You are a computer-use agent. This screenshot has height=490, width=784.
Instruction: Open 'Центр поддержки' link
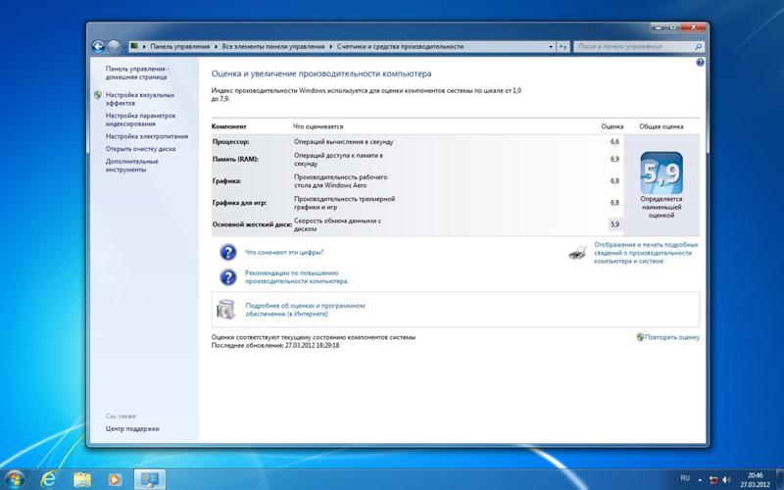[x=132, y=428]
